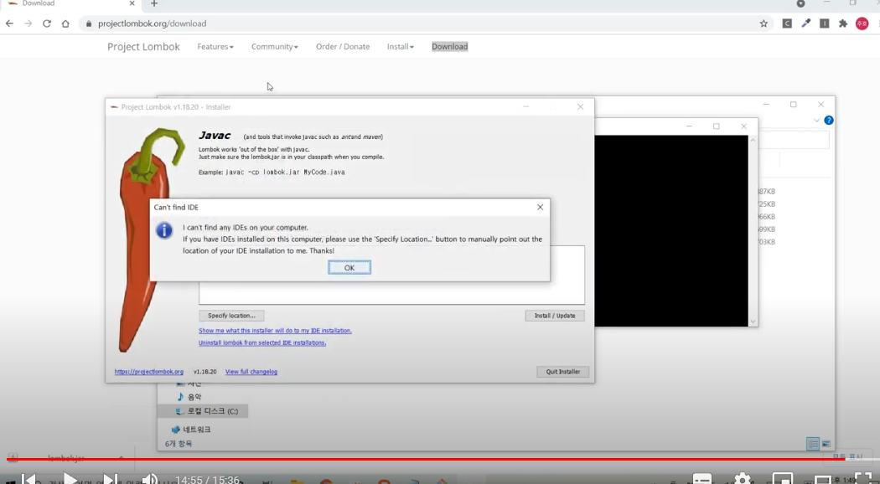Open the Features dropdown menu
880x484 pixels.
pyautogui.click(x=215, y=47)
